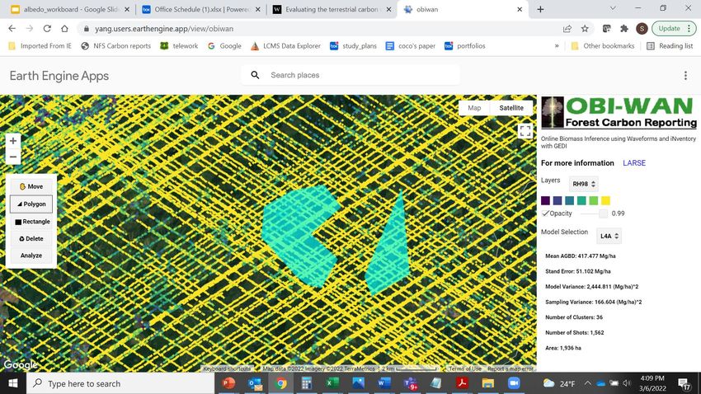
Task: Click the search magnifier icon
Action: (x=255, y=75)
